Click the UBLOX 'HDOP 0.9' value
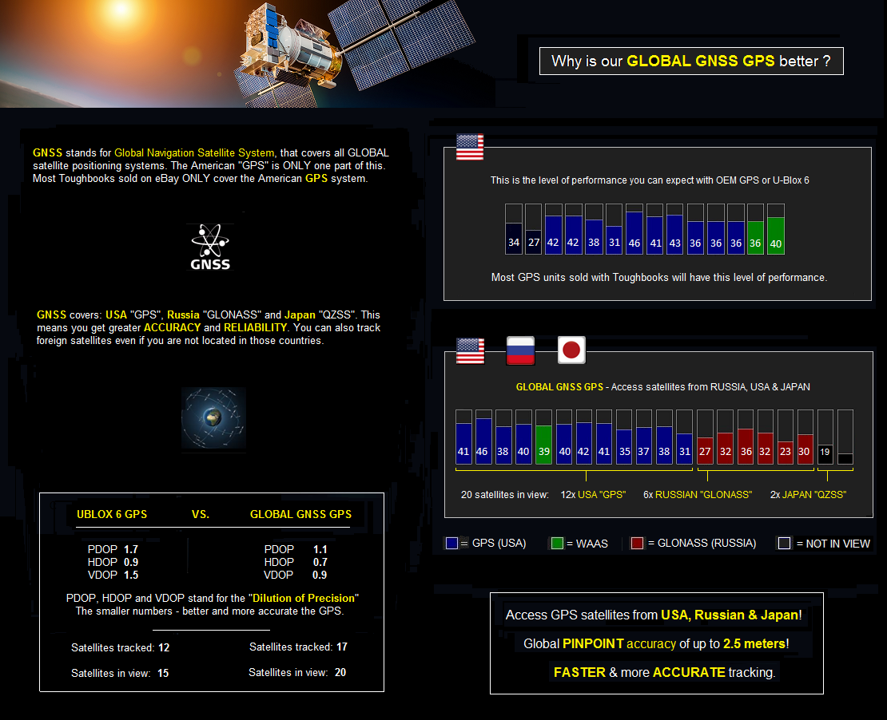 coord(113,562)
